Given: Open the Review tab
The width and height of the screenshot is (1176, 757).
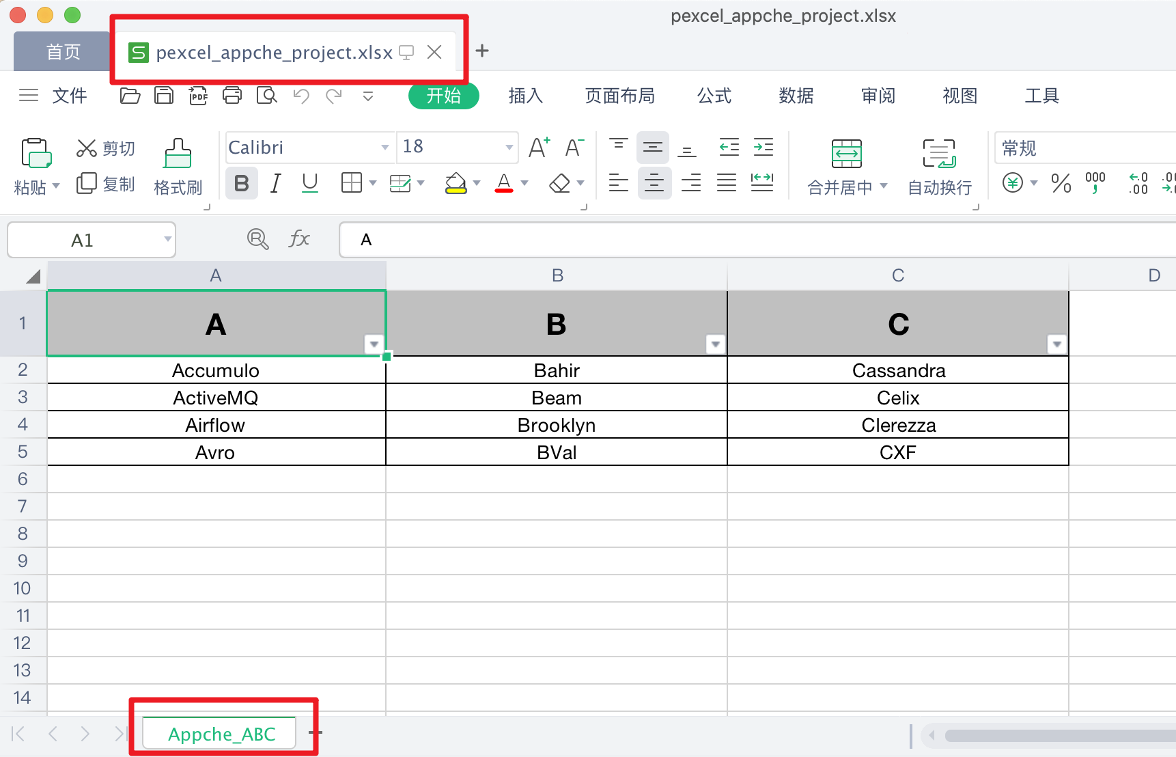Looking at the screenshot, I should 878,96.
